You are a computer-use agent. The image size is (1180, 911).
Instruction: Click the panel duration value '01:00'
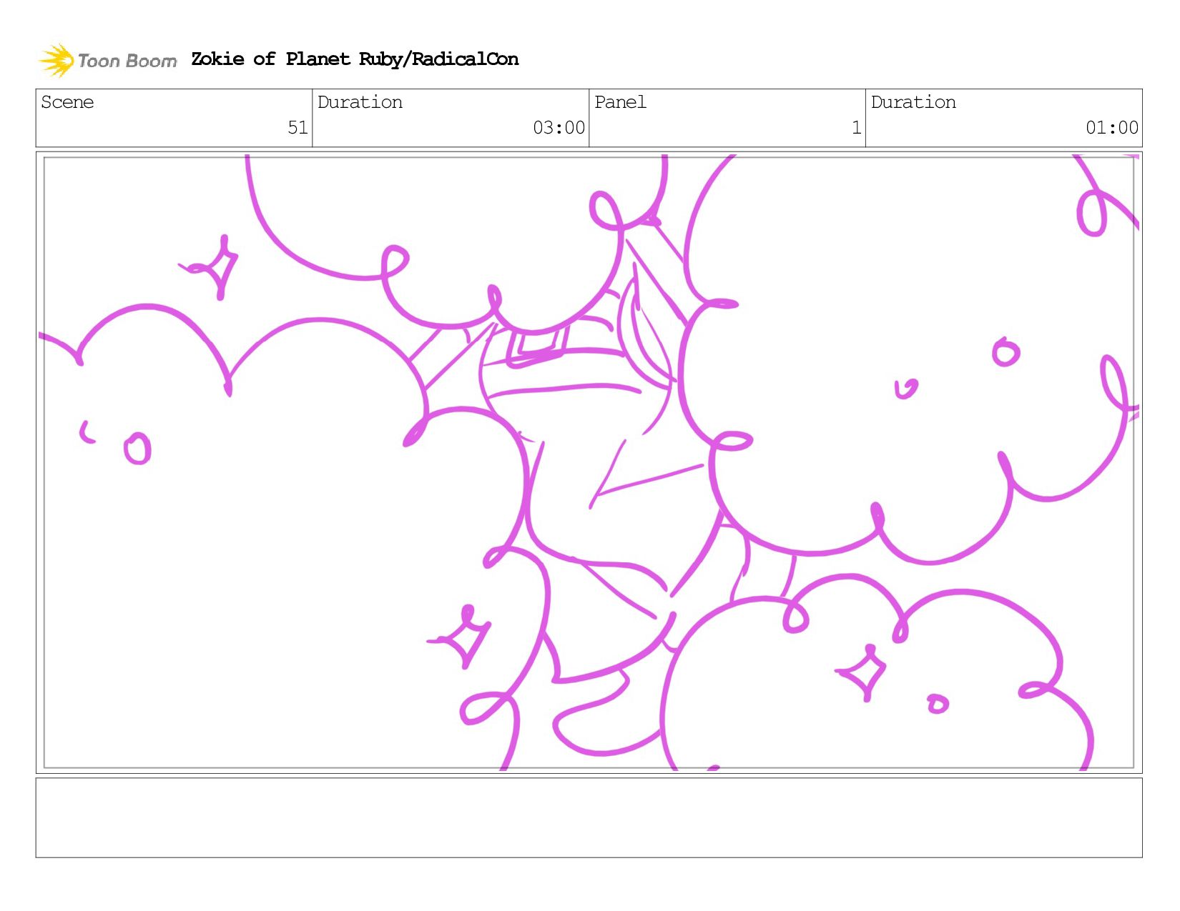point(1111,127)
